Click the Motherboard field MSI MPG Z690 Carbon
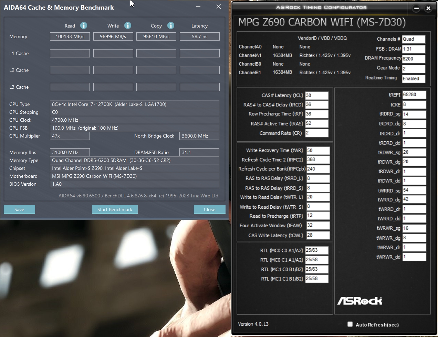This screenshot has height=337, width=438. click(x=135, y=176)
